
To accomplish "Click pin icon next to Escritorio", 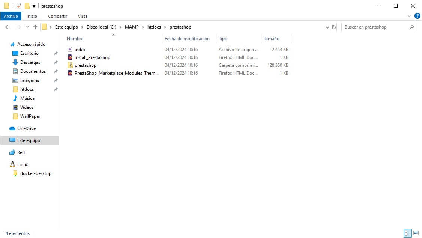I will (x=56, y=53).
